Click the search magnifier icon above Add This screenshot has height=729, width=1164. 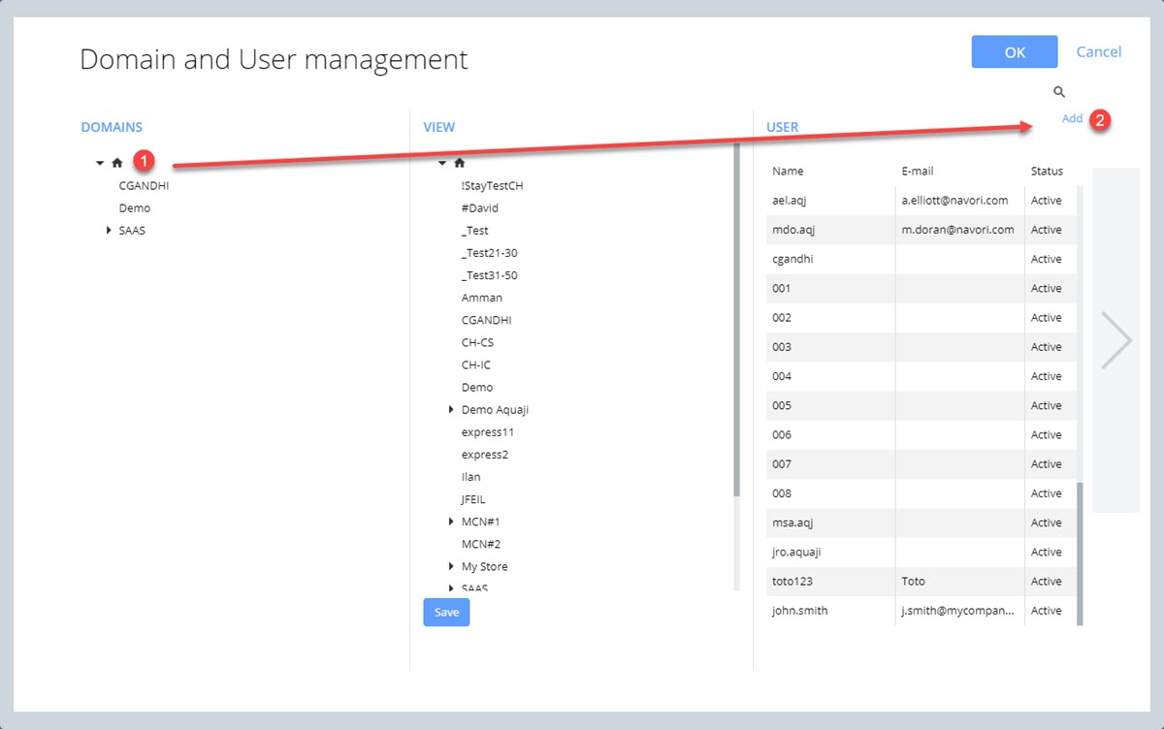tap(1059, 92)
